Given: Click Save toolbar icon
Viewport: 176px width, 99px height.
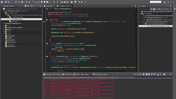Looking at the screenshot, I should click(x=6, y=2).
